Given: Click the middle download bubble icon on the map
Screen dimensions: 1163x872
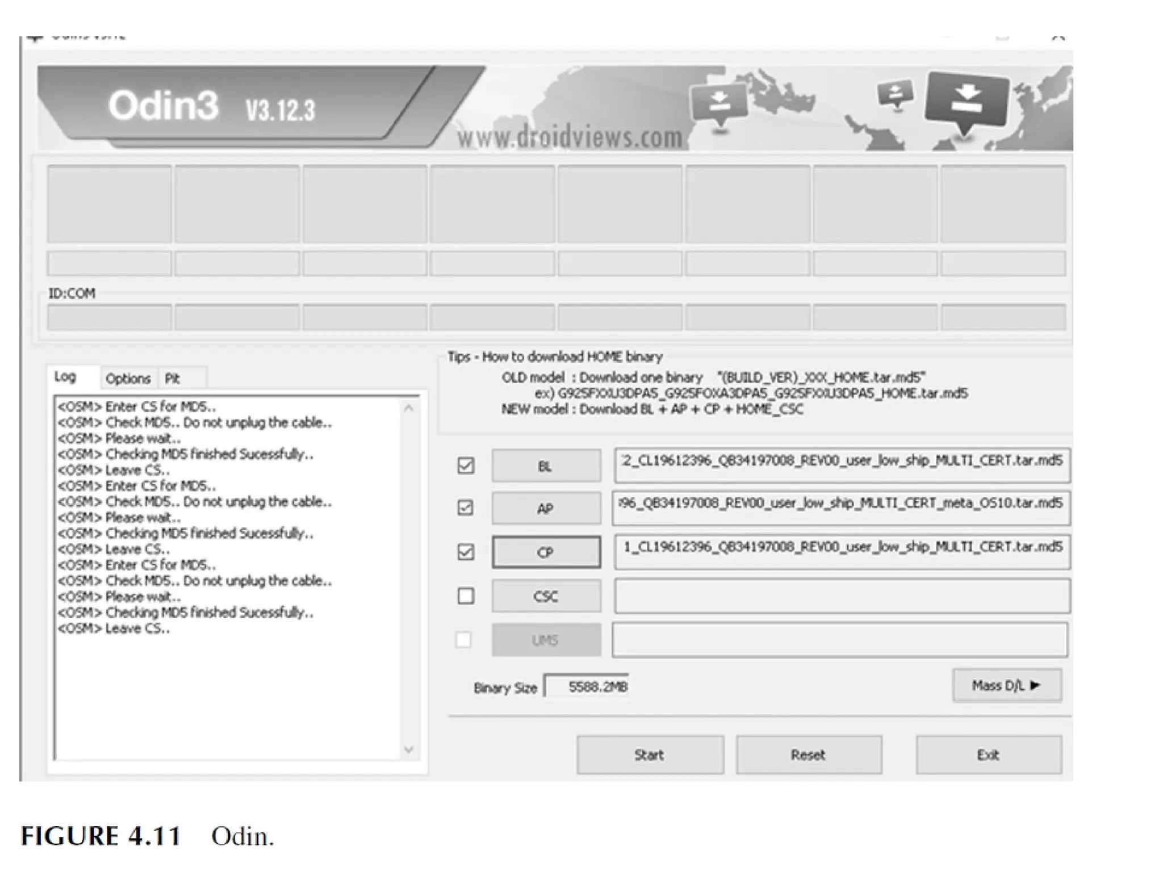Looking at the screenshot, I should point(720,103).
